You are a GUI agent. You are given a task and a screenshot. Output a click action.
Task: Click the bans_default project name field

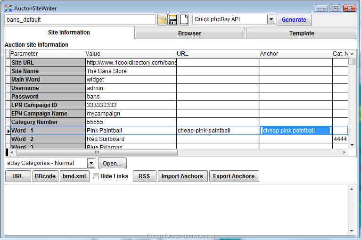click(x=80, y=20)
